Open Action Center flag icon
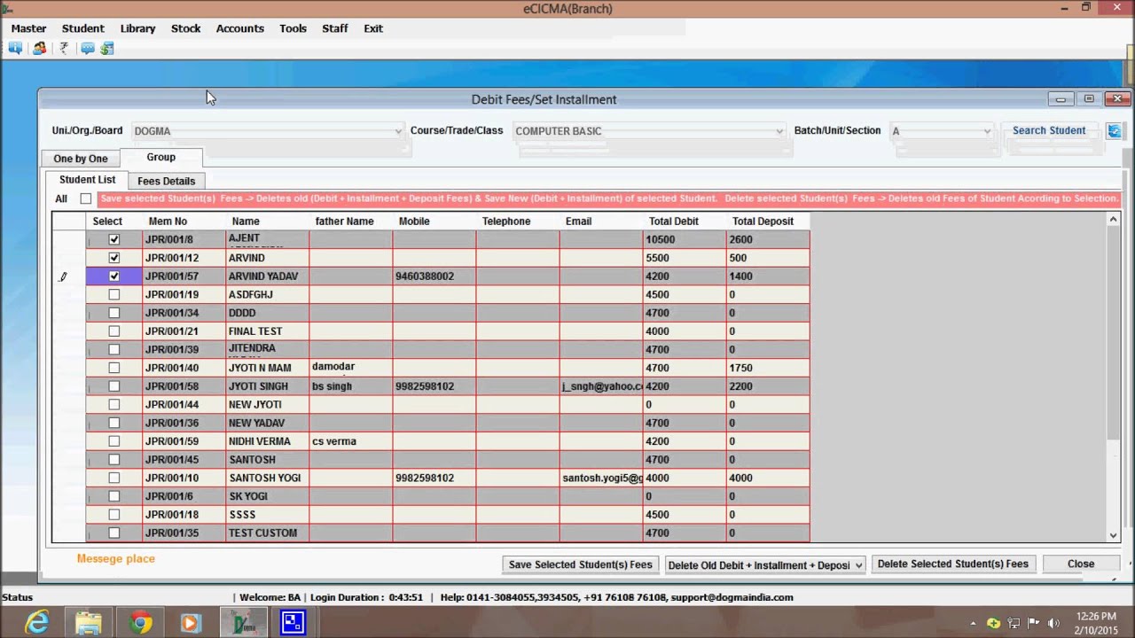Screen dimensions: 1135x638 coord(1034,623)
